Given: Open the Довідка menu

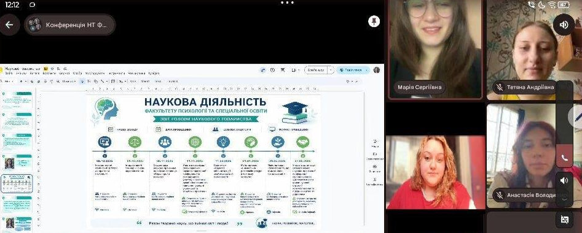Looking at the screenshot, I should (x=154, y=74).
